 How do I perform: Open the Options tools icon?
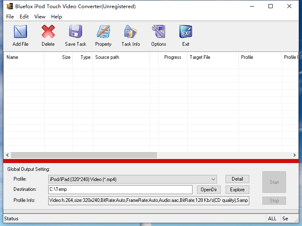point(159,31)
